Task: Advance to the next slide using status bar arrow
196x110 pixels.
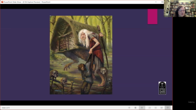Action: (x=142, y=108)
